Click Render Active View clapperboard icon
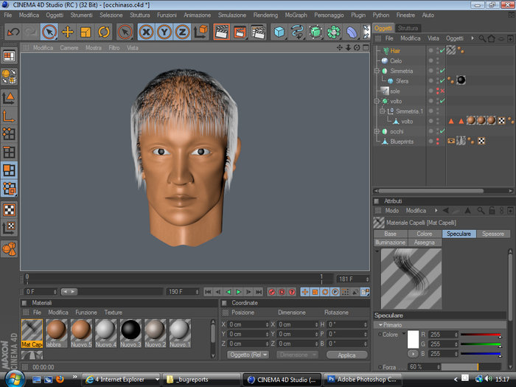516x387 pixels. coord(221,32)
